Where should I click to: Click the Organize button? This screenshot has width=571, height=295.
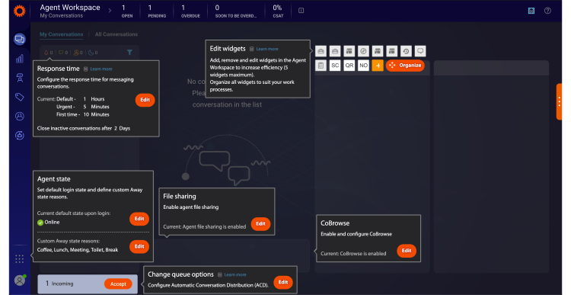click(x=405, y=66)
